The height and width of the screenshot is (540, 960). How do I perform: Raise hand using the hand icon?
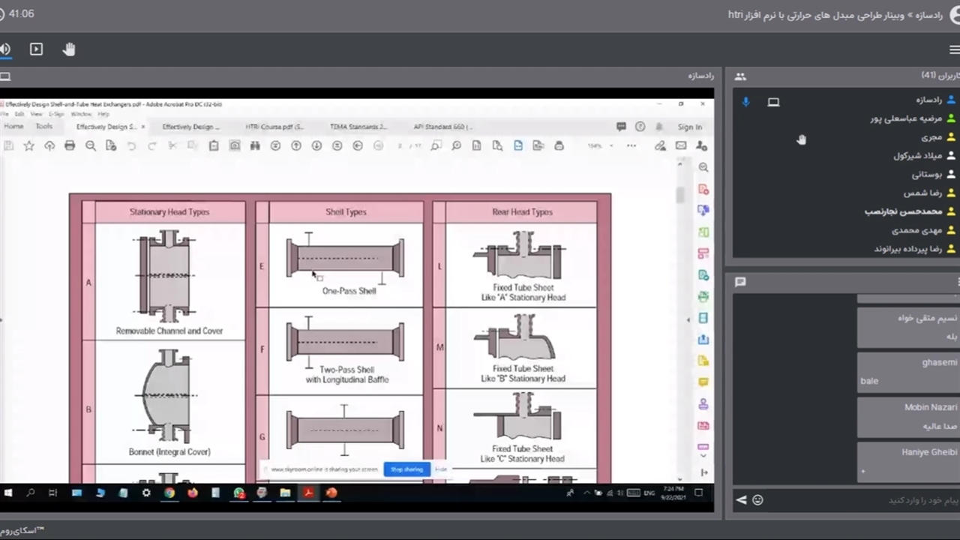pos(69,49)
